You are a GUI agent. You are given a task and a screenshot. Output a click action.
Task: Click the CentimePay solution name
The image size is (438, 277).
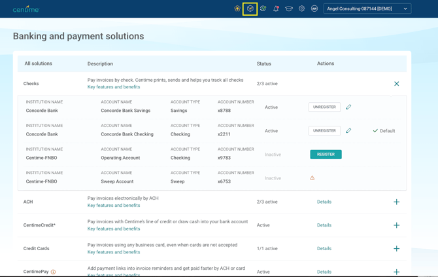[x=36, y=272]
